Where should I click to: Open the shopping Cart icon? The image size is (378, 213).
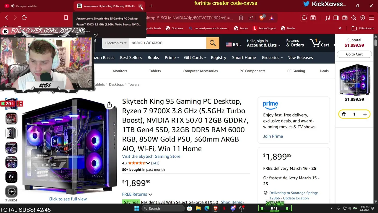(320, 43)
